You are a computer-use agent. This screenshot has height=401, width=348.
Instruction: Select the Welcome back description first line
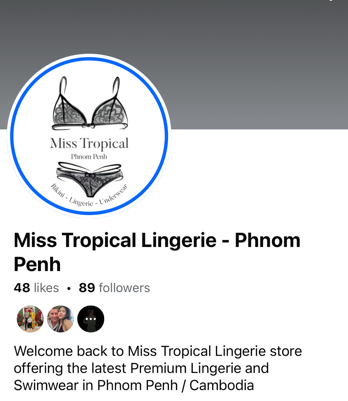[158, 351]
